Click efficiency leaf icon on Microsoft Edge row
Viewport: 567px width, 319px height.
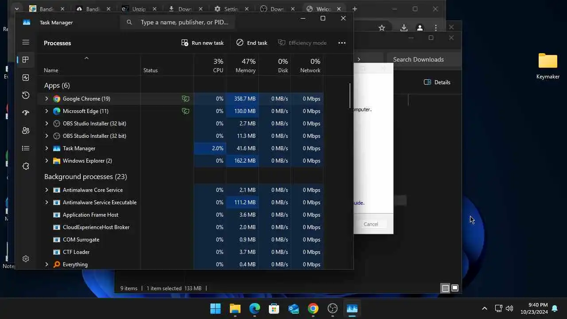(186, 111)
